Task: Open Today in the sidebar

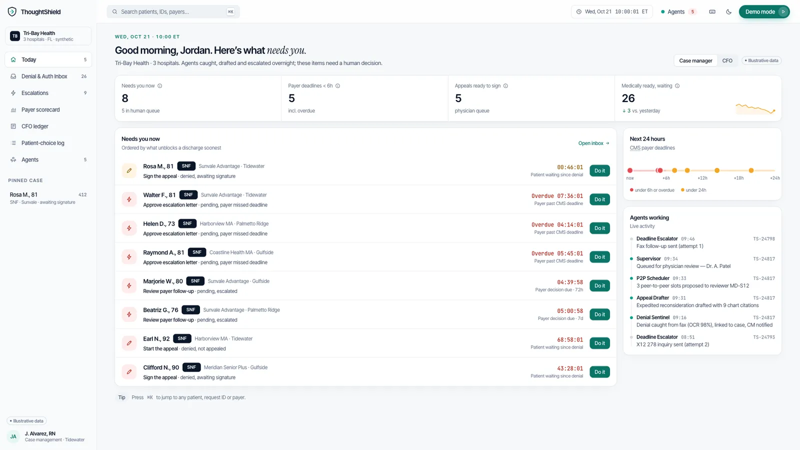Action: coord(48,59)
